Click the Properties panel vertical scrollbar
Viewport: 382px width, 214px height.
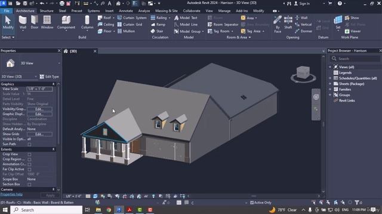58,114
